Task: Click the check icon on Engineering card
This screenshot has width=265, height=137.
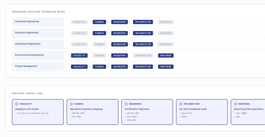Action: coord(126,104)
